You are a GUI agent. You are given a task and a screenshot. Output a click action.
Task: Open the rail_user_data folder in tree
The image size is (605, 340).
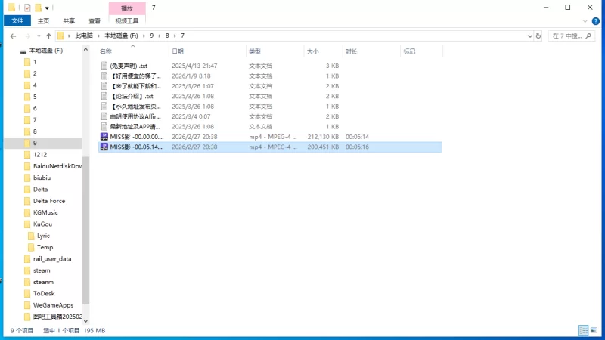pos(52,258)
